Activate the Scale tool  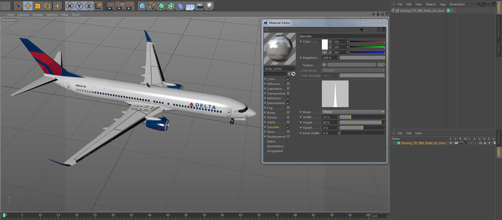pos(38,6)
